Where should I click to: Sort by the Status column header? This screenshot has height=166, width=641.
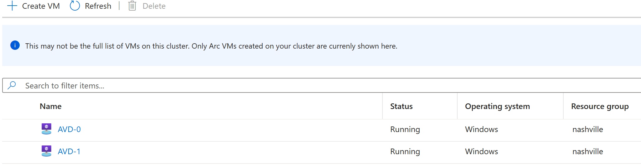point(401,106)
